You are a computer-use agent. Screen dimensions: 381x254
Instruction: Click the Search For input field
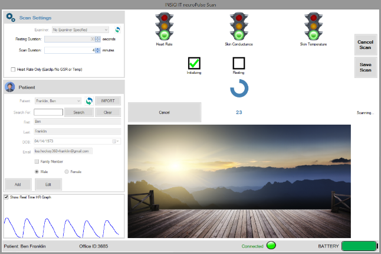[x=48, y=112]
